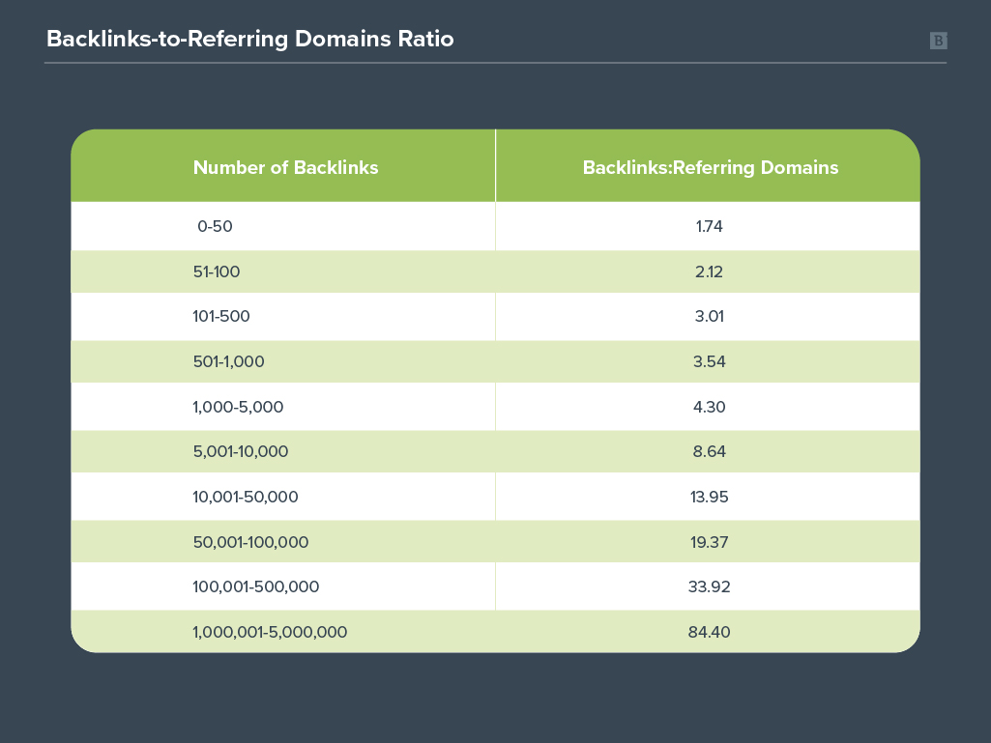Select the 3.54 ratio value
The image size is (991, 743).
coord(708,362)
